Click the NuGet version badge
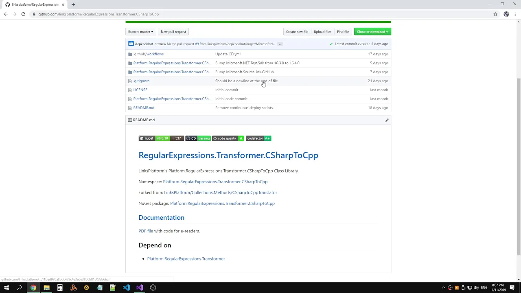The height and width of the screenshot is (293, 521). pyautogui.click(x=161, y=138)
